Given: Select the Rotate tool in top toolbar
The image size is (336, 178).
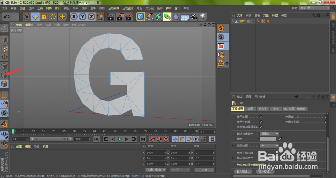Looking at the screenshot, I should [x=53, y=16].
